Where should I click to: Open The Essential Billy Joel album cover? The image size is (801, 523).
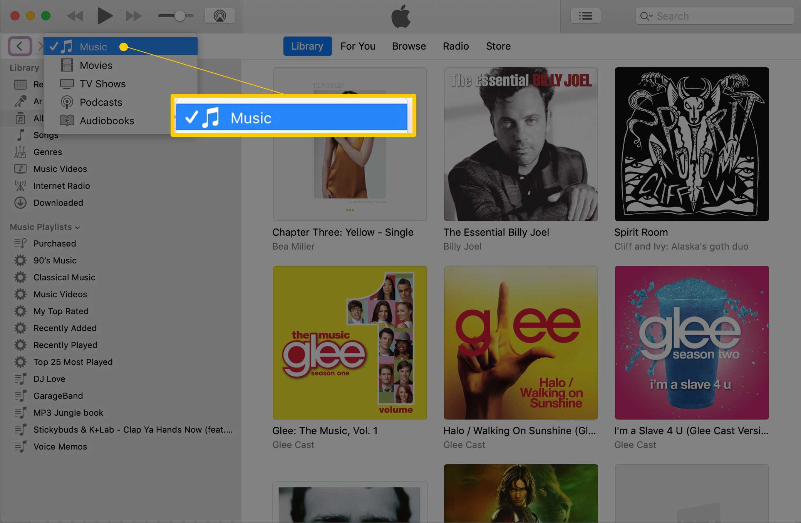(521, 144)
